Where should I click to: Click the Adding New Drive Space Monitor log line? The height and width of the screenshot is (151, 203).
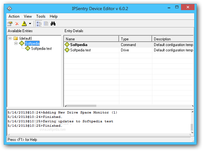[62, 113]
